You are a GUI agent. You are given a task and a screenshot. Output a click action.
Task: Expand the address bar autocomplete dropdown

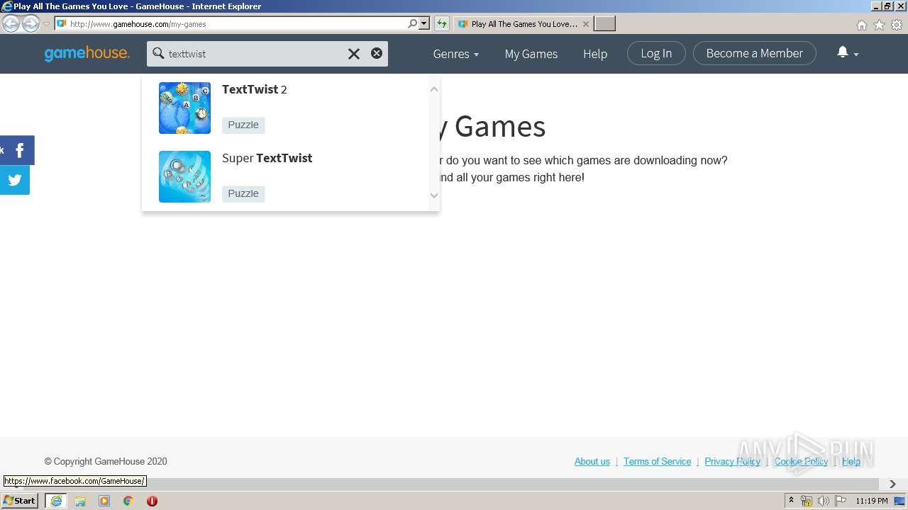click(x=424, y=24)
